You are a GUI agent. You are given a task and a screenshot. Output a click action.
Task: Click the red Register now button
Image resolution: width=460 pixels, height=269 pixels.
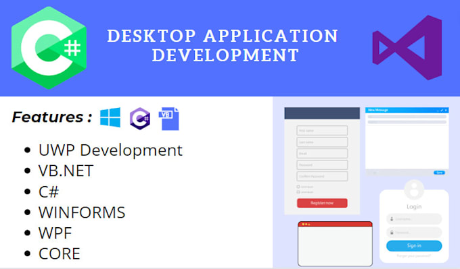point(322,203)
